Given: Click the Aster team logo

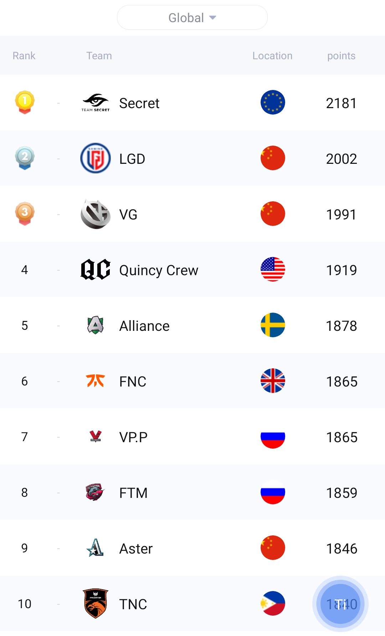Looking at the screenshot, I should click(95, 548).
